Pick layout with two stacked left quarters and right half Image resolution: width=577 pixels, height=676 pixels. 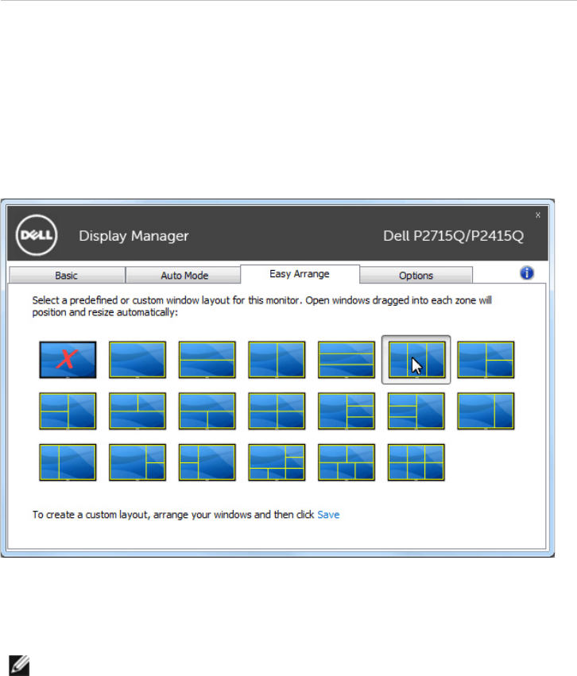(68, 411)
